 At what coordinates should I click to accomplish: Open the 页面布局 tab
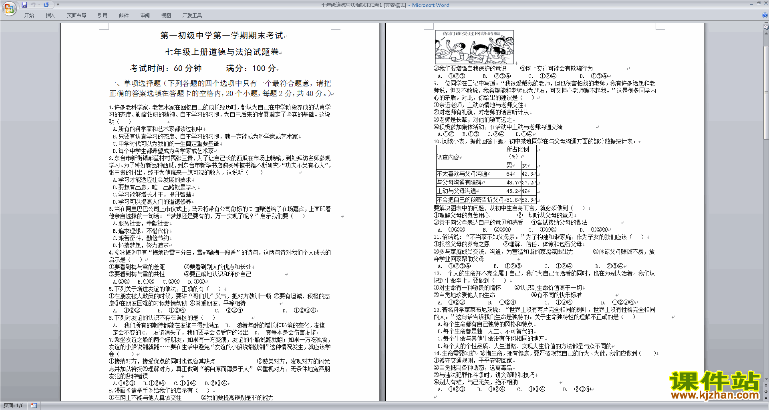pyautogui.click(x=76, y=16)
